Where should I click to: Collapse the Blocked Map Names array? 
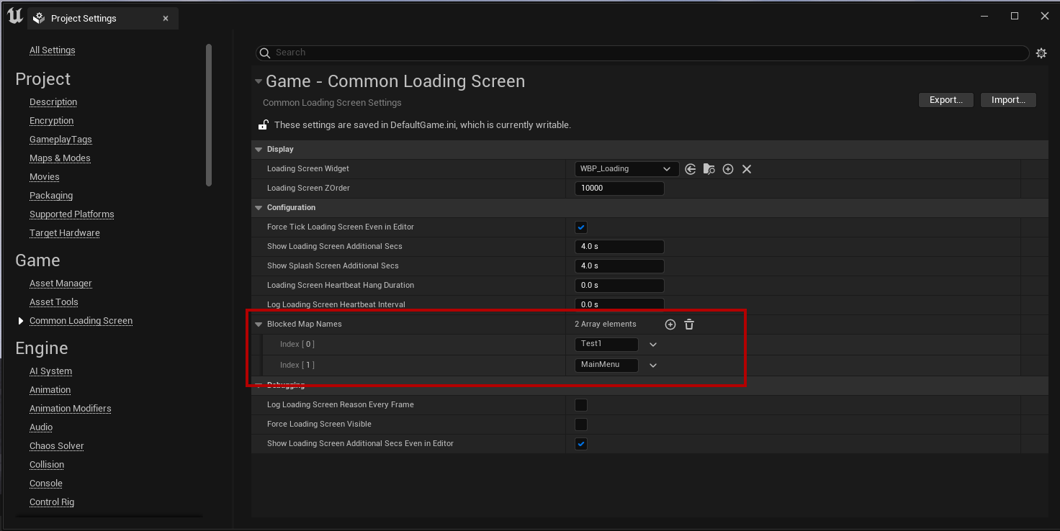[x=259, y=324]
